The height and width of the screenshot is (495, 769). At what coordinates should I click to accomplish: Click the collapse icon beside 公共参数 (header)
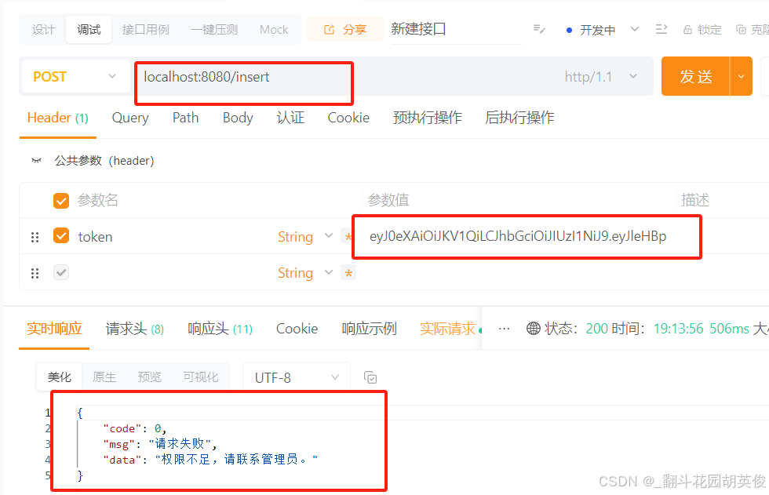(x=37, y=161)
